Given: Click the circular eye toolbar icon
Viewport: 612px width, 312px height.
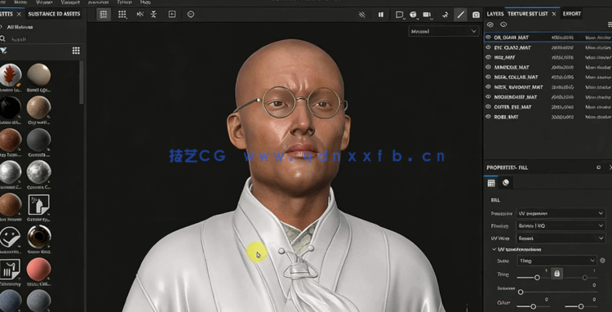Looking at the screenshot, I should point(190,15).
